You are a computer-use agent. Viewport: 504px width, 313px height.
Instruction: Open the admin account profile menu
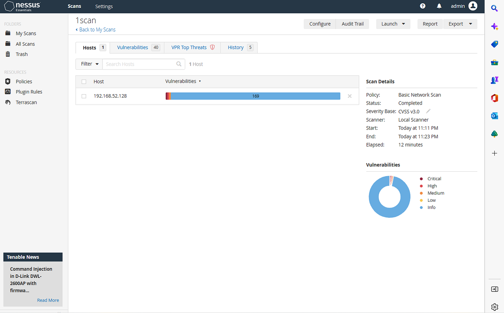(x=464, y=6)
